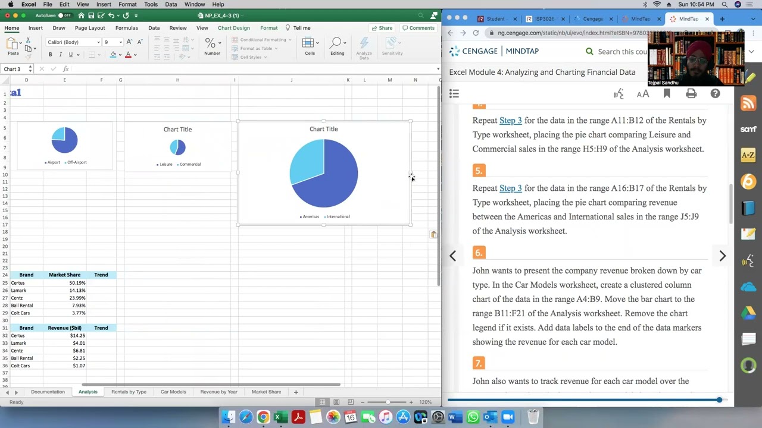Click the Cut scissors icon

tap(27, 41)
